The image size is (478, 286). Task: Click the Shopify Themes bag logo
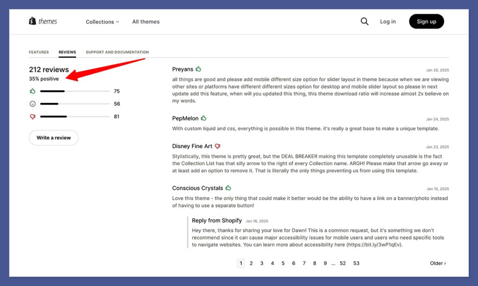click(33, 20)
